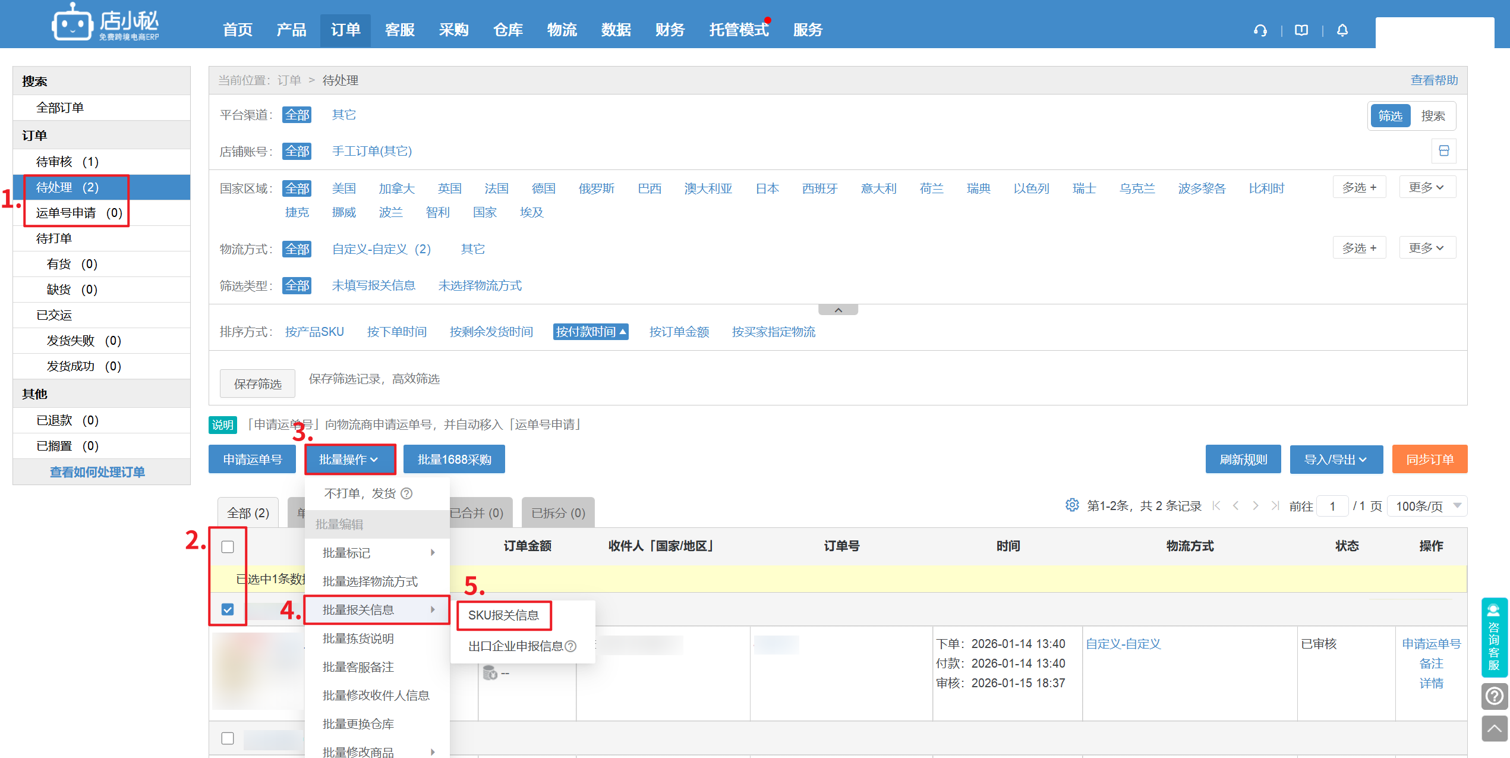Click the 店小秘 robot logo
The width and height of the screenshot is (1510, 758).
(72, 24)
